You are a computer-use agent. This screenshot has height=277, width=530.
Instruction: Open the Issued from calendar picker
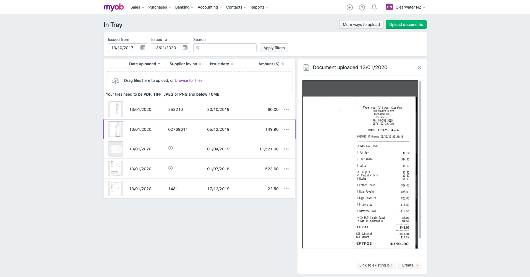pos(143,48)
